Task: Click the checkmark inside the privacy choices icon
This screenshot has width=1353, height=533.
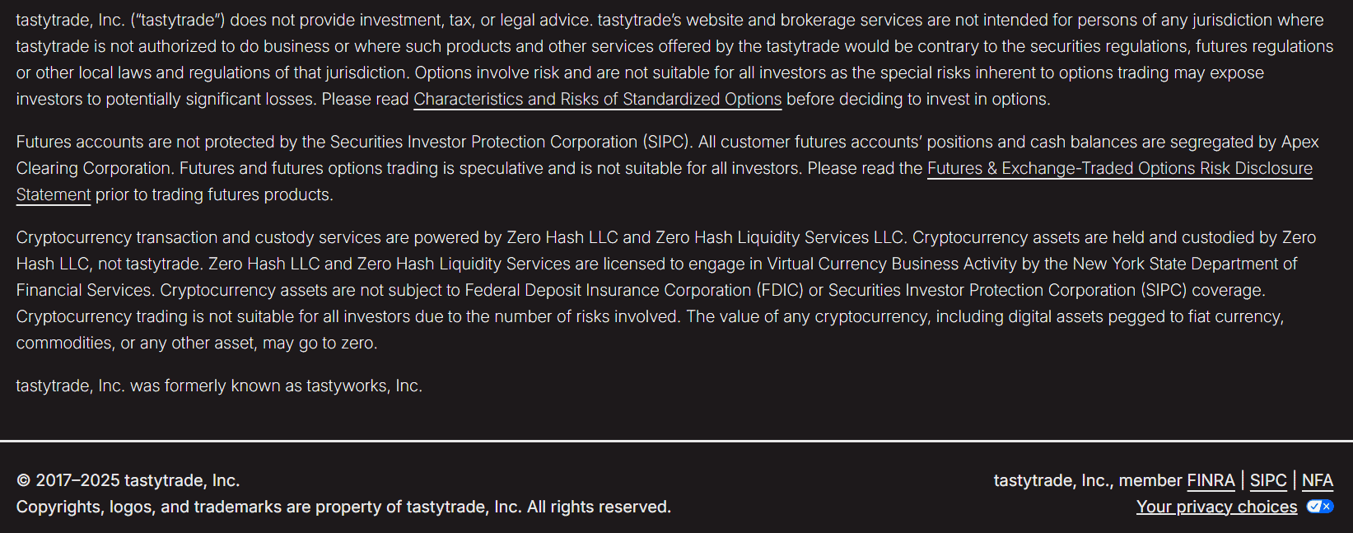Action: [1315, 507]
